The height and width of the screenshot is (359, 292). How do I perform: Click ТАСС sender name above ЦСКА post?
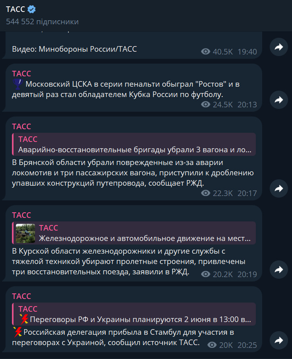pyautogui.click(x=21, y=74)
